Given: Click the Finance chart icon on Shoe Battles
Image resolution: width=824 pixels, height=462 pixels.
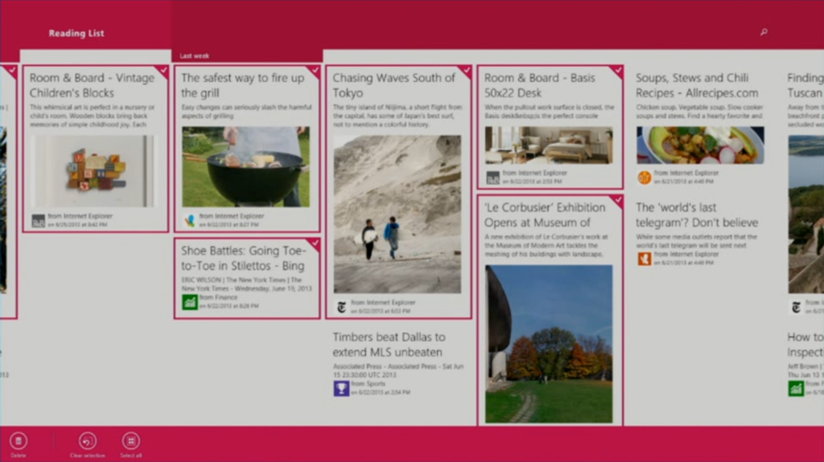Looking at the screenshot, I should point(190,302).
